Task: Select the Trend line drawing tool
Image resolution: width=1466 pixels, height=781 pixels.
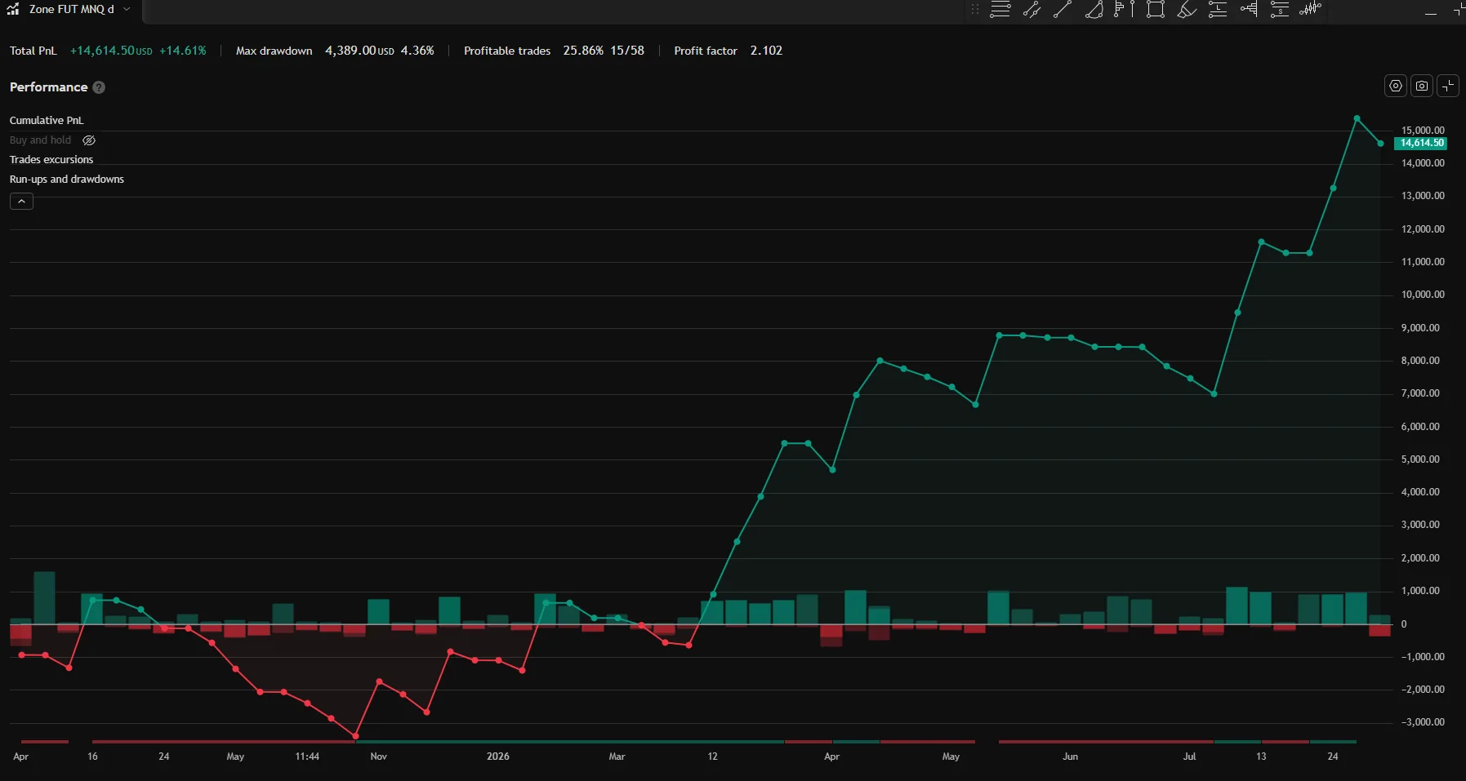Action: click(1063, 10)
